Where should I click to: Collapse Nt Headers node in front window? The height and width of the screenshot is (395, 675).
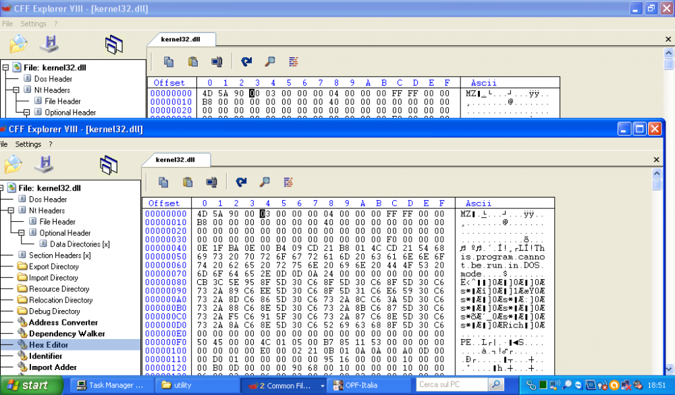pos(13,210)
